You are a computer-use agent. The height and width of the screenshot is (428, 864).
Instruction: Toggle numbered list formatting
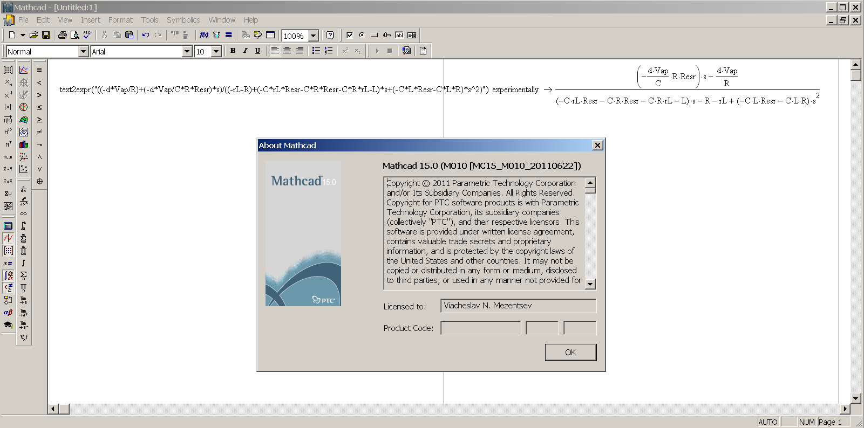tap(329, 51)
